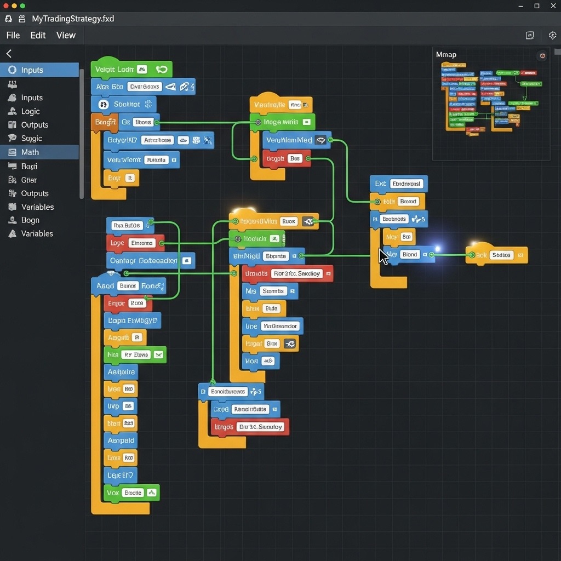Click the Fbja.Baf0e block
The image size is (561, 561).
coord(129,225)
